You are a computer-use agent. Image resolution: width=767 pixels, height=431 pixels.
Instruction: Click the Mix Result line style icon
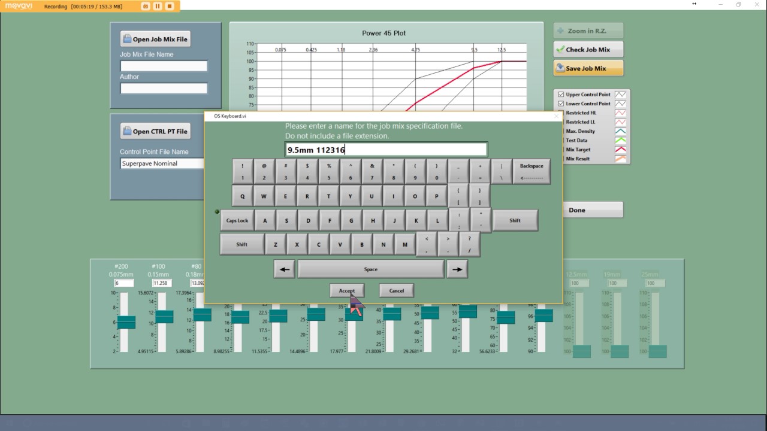pos(621,159)
